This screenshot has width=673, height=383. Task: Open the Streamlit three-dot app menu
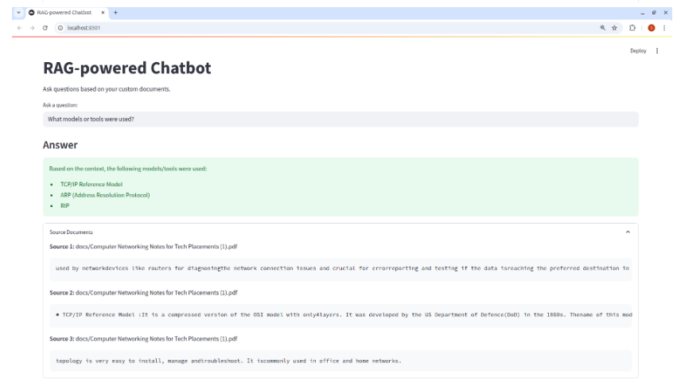(x=657, y=51)
